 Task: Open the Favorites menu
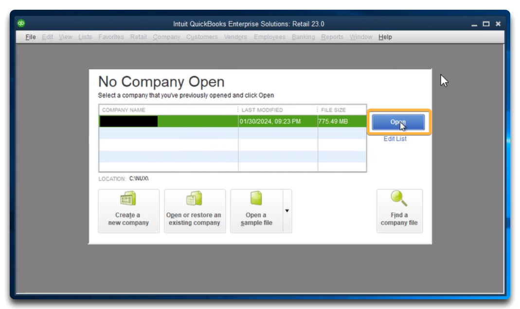pyautogui.click(x=111, y=37)
